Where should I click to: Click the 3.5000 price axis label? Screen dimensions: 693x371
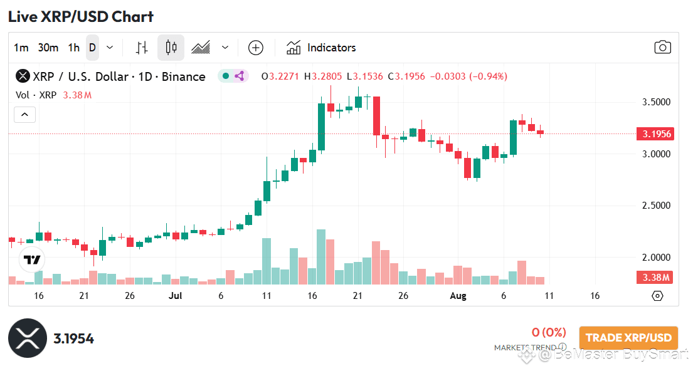pyautogui.click(x=657, y=102)
